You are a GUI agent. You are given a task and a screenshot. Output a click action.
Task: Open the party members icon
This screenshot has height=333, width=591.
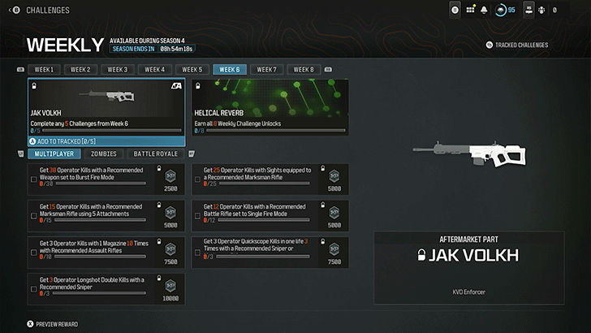click(x=541, y=11)
